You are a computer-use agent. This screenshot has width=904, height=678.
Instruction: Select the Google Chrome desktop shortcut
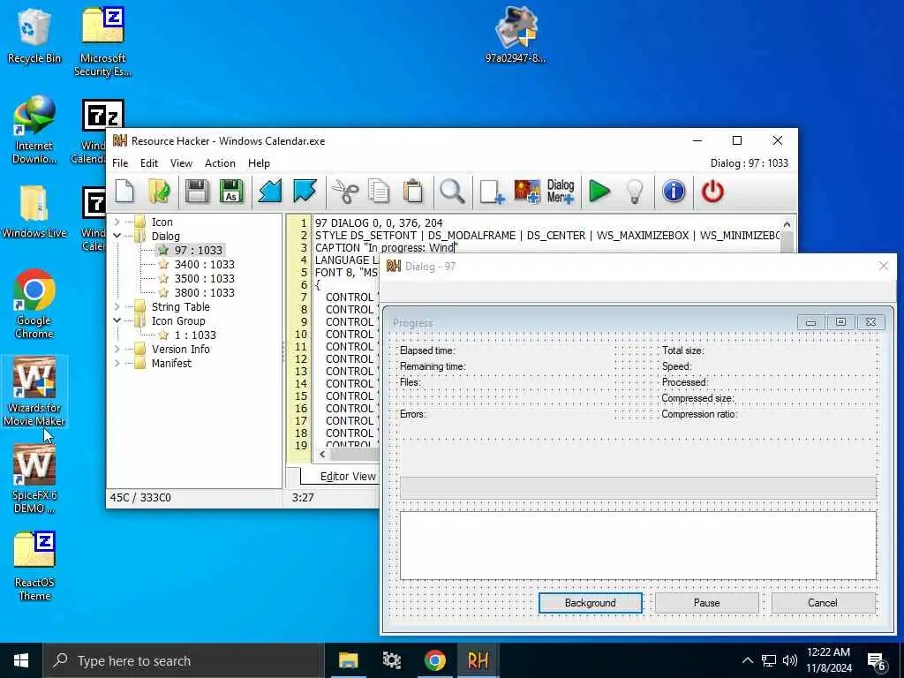[x=34, y=305]
